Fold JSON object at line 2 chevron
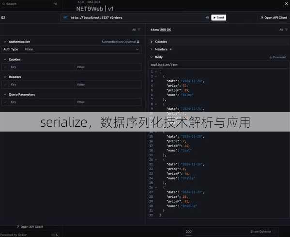 pyautogui.click(x=156, y=76)
